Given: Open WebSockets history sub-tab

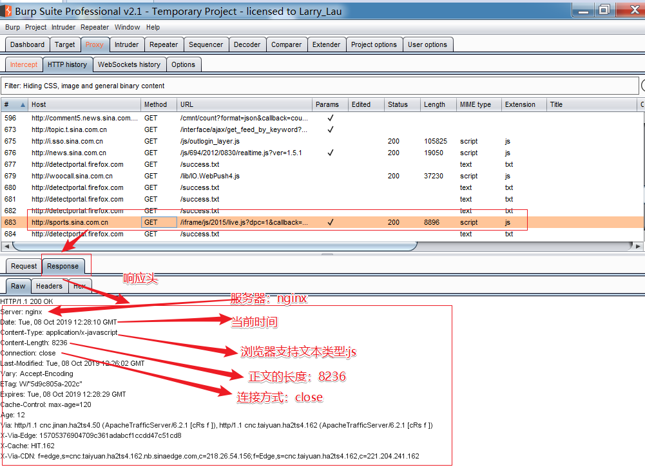Looking at the screenshot, I should coord(129,64).
